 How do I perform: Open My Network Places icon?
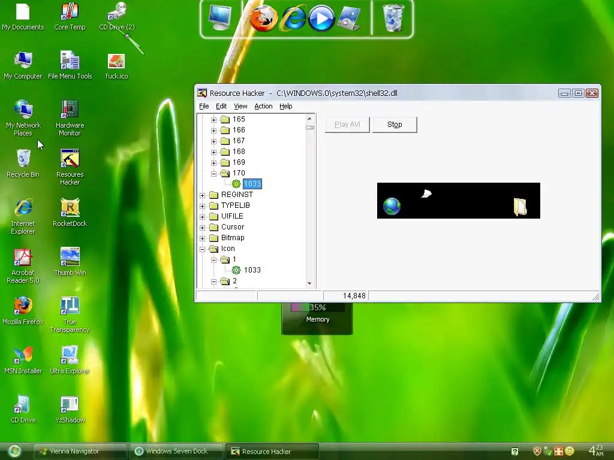[x=23, y=118]
